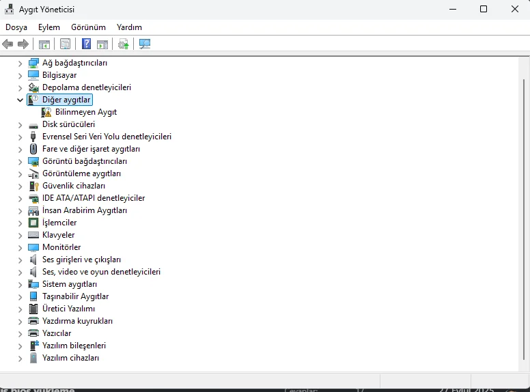Image resolution: width=530 pixels, height=392 pixels.
Task: Click the disk drives icon
Action: [x=33, y=126]
